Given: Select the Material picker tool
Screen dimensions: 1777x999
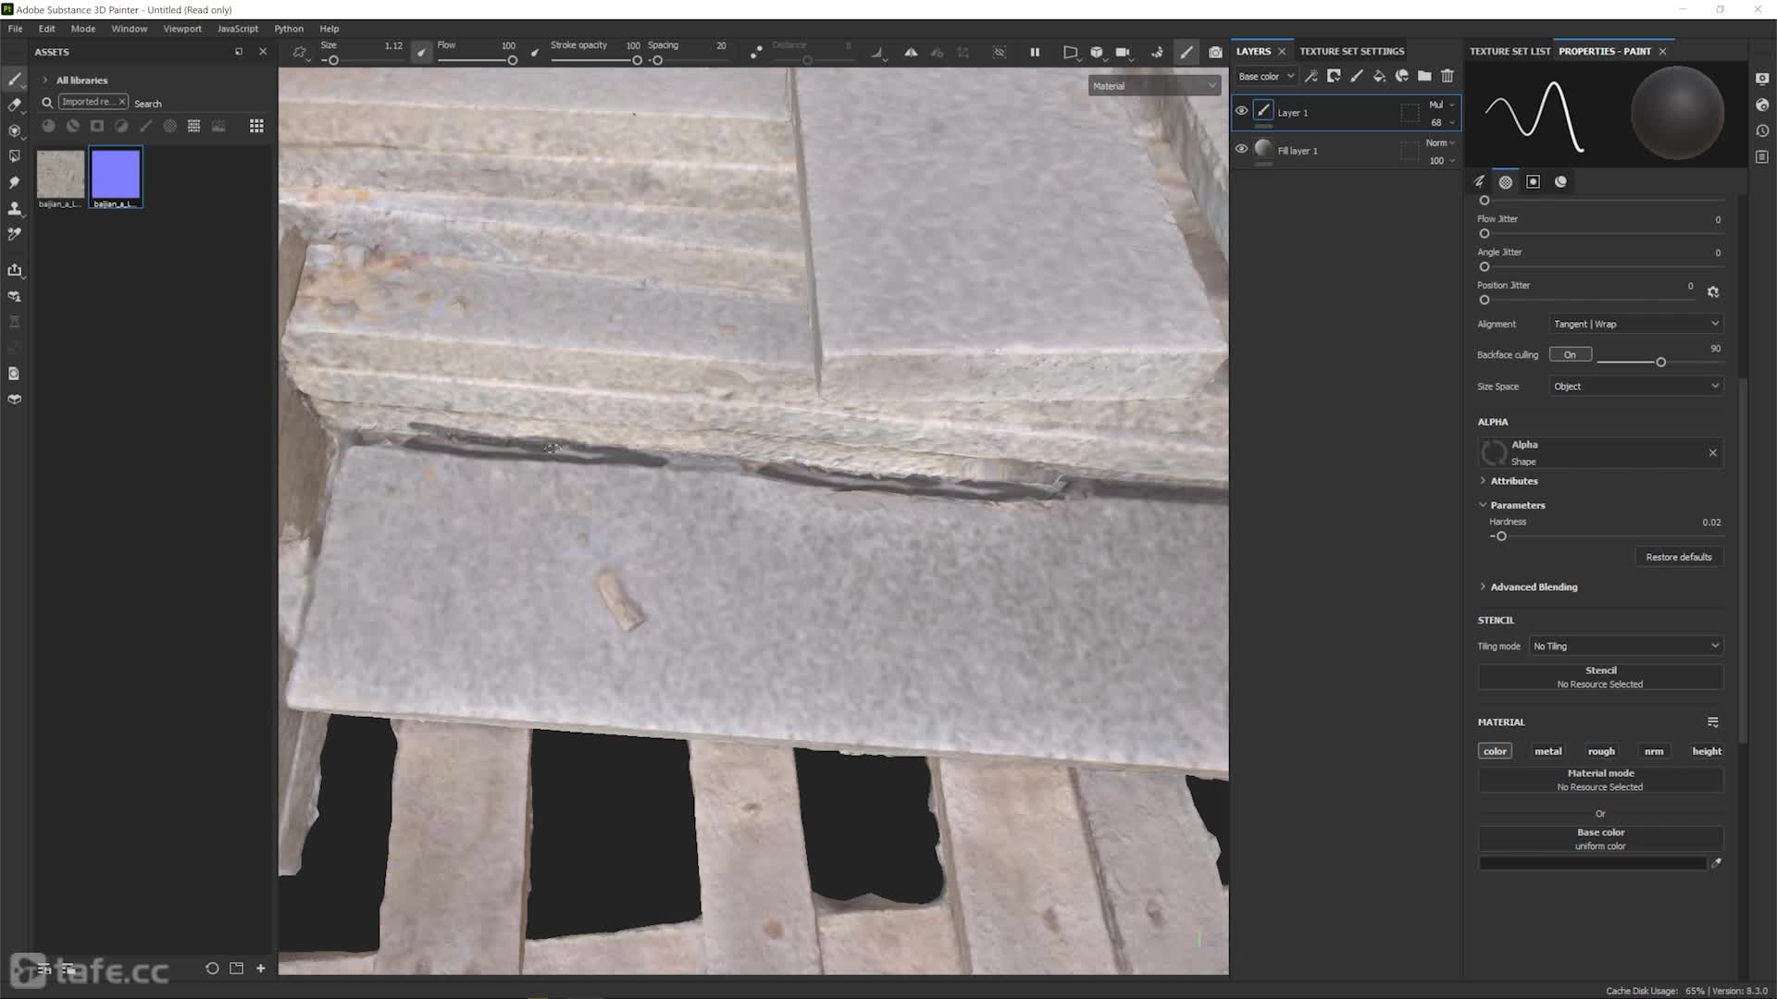Looking at the screenshot, I should click(x=15, y=234).
